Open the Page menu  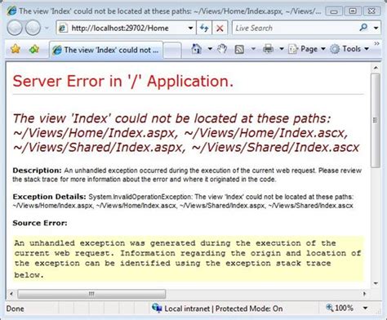tap(307, 49)
